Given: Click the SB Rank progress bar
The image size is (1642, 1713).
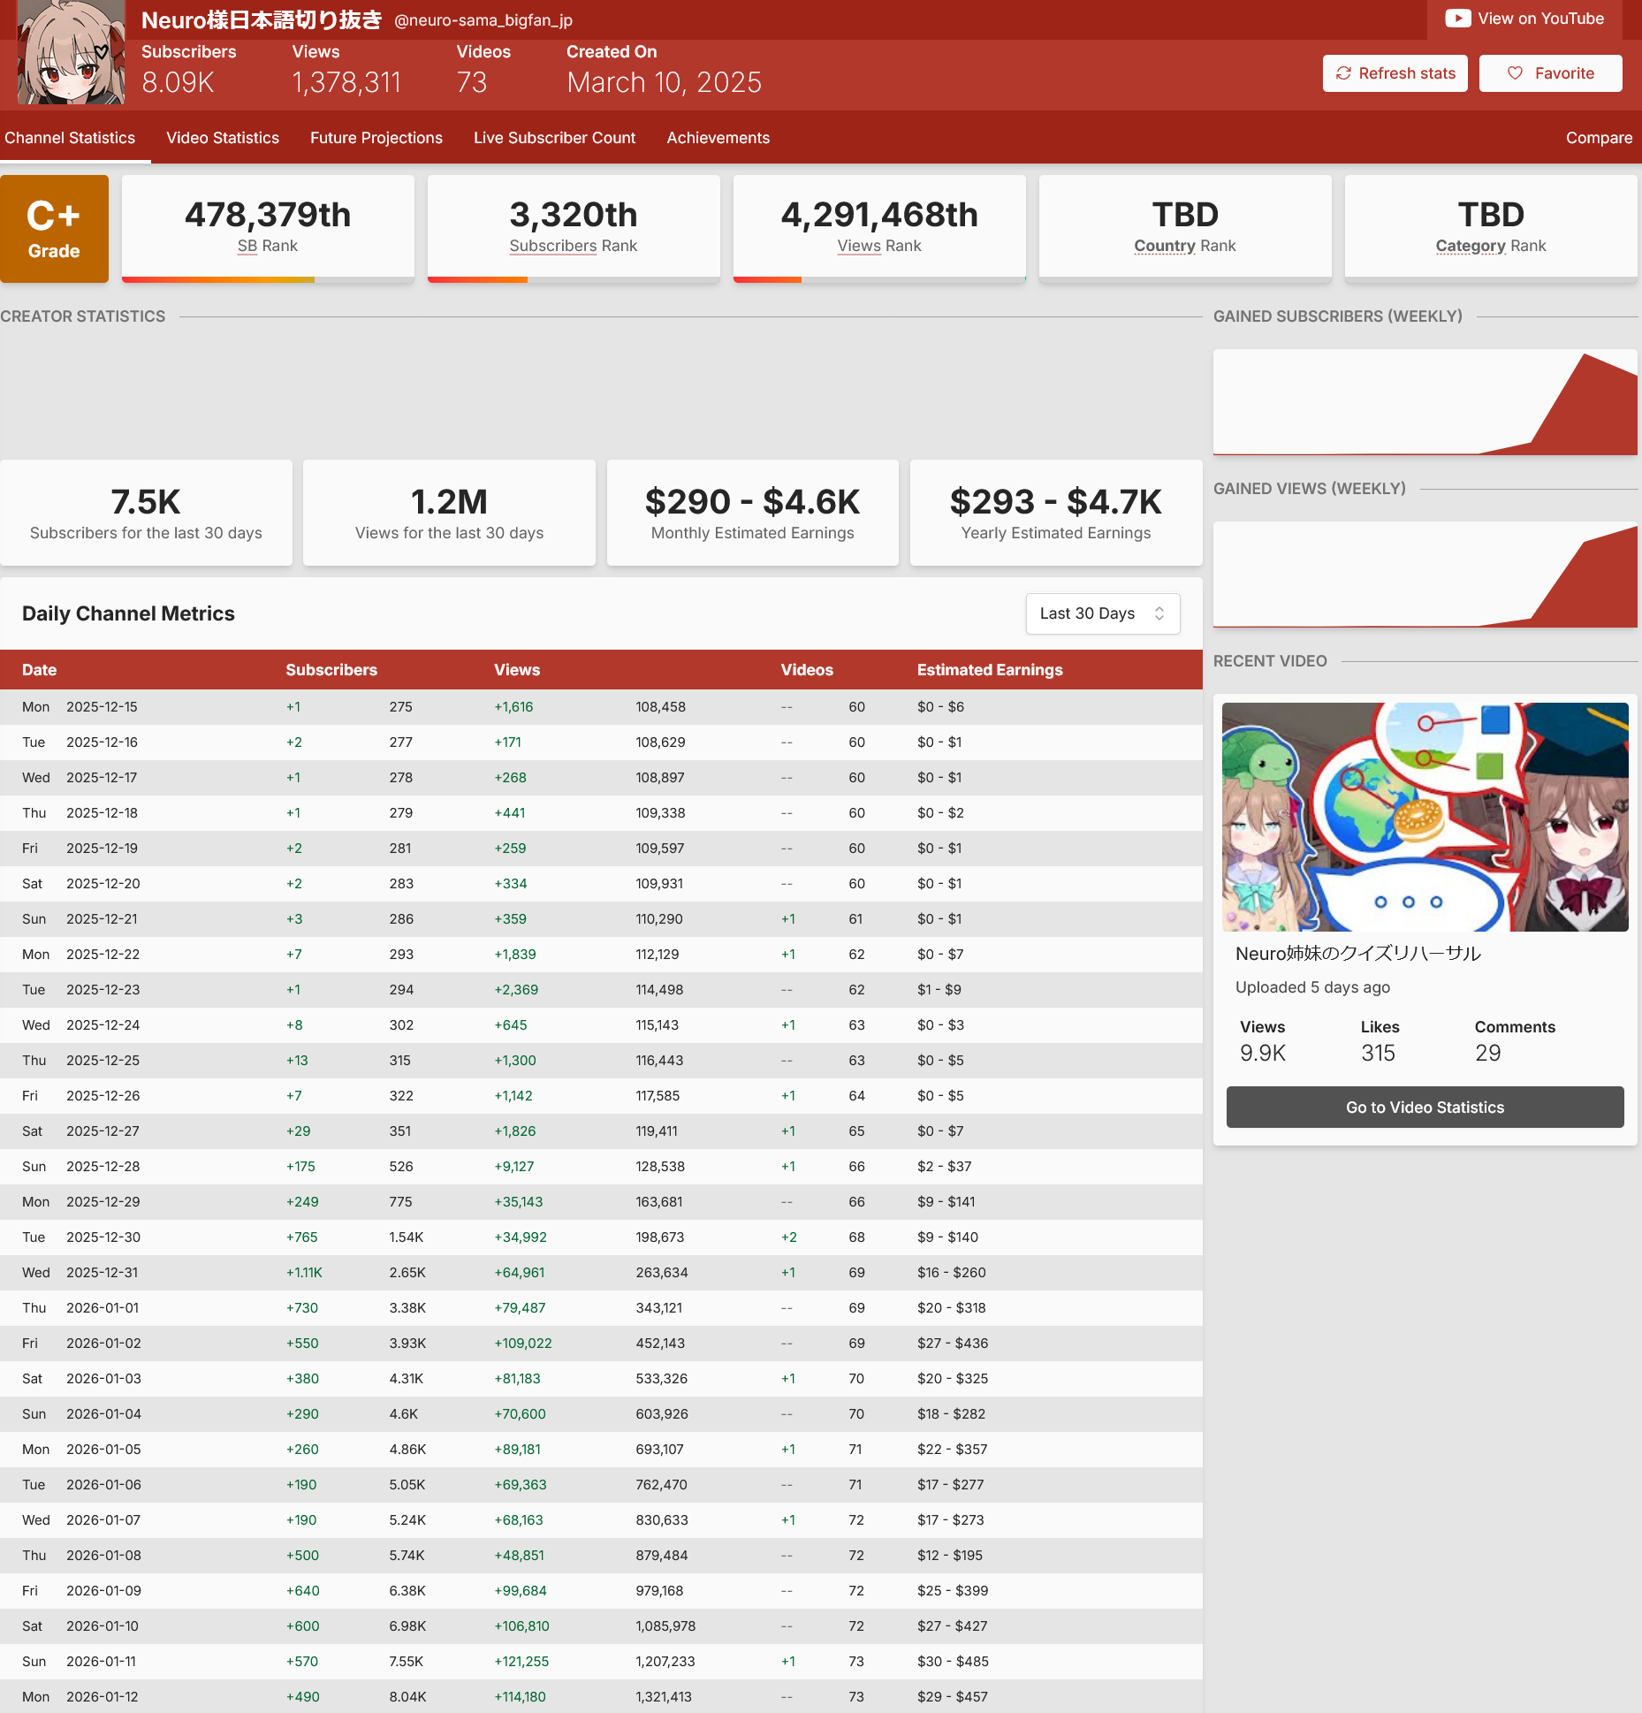Looking at the screenshot, I should click(268, 280).
